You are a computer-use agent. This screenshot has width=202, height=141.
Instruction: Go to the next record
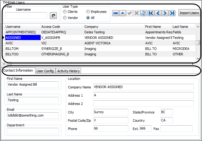pos(165,13)
